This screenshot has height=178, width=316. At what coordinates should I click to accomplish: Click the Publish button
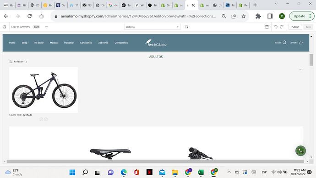(x=295, y=27)
